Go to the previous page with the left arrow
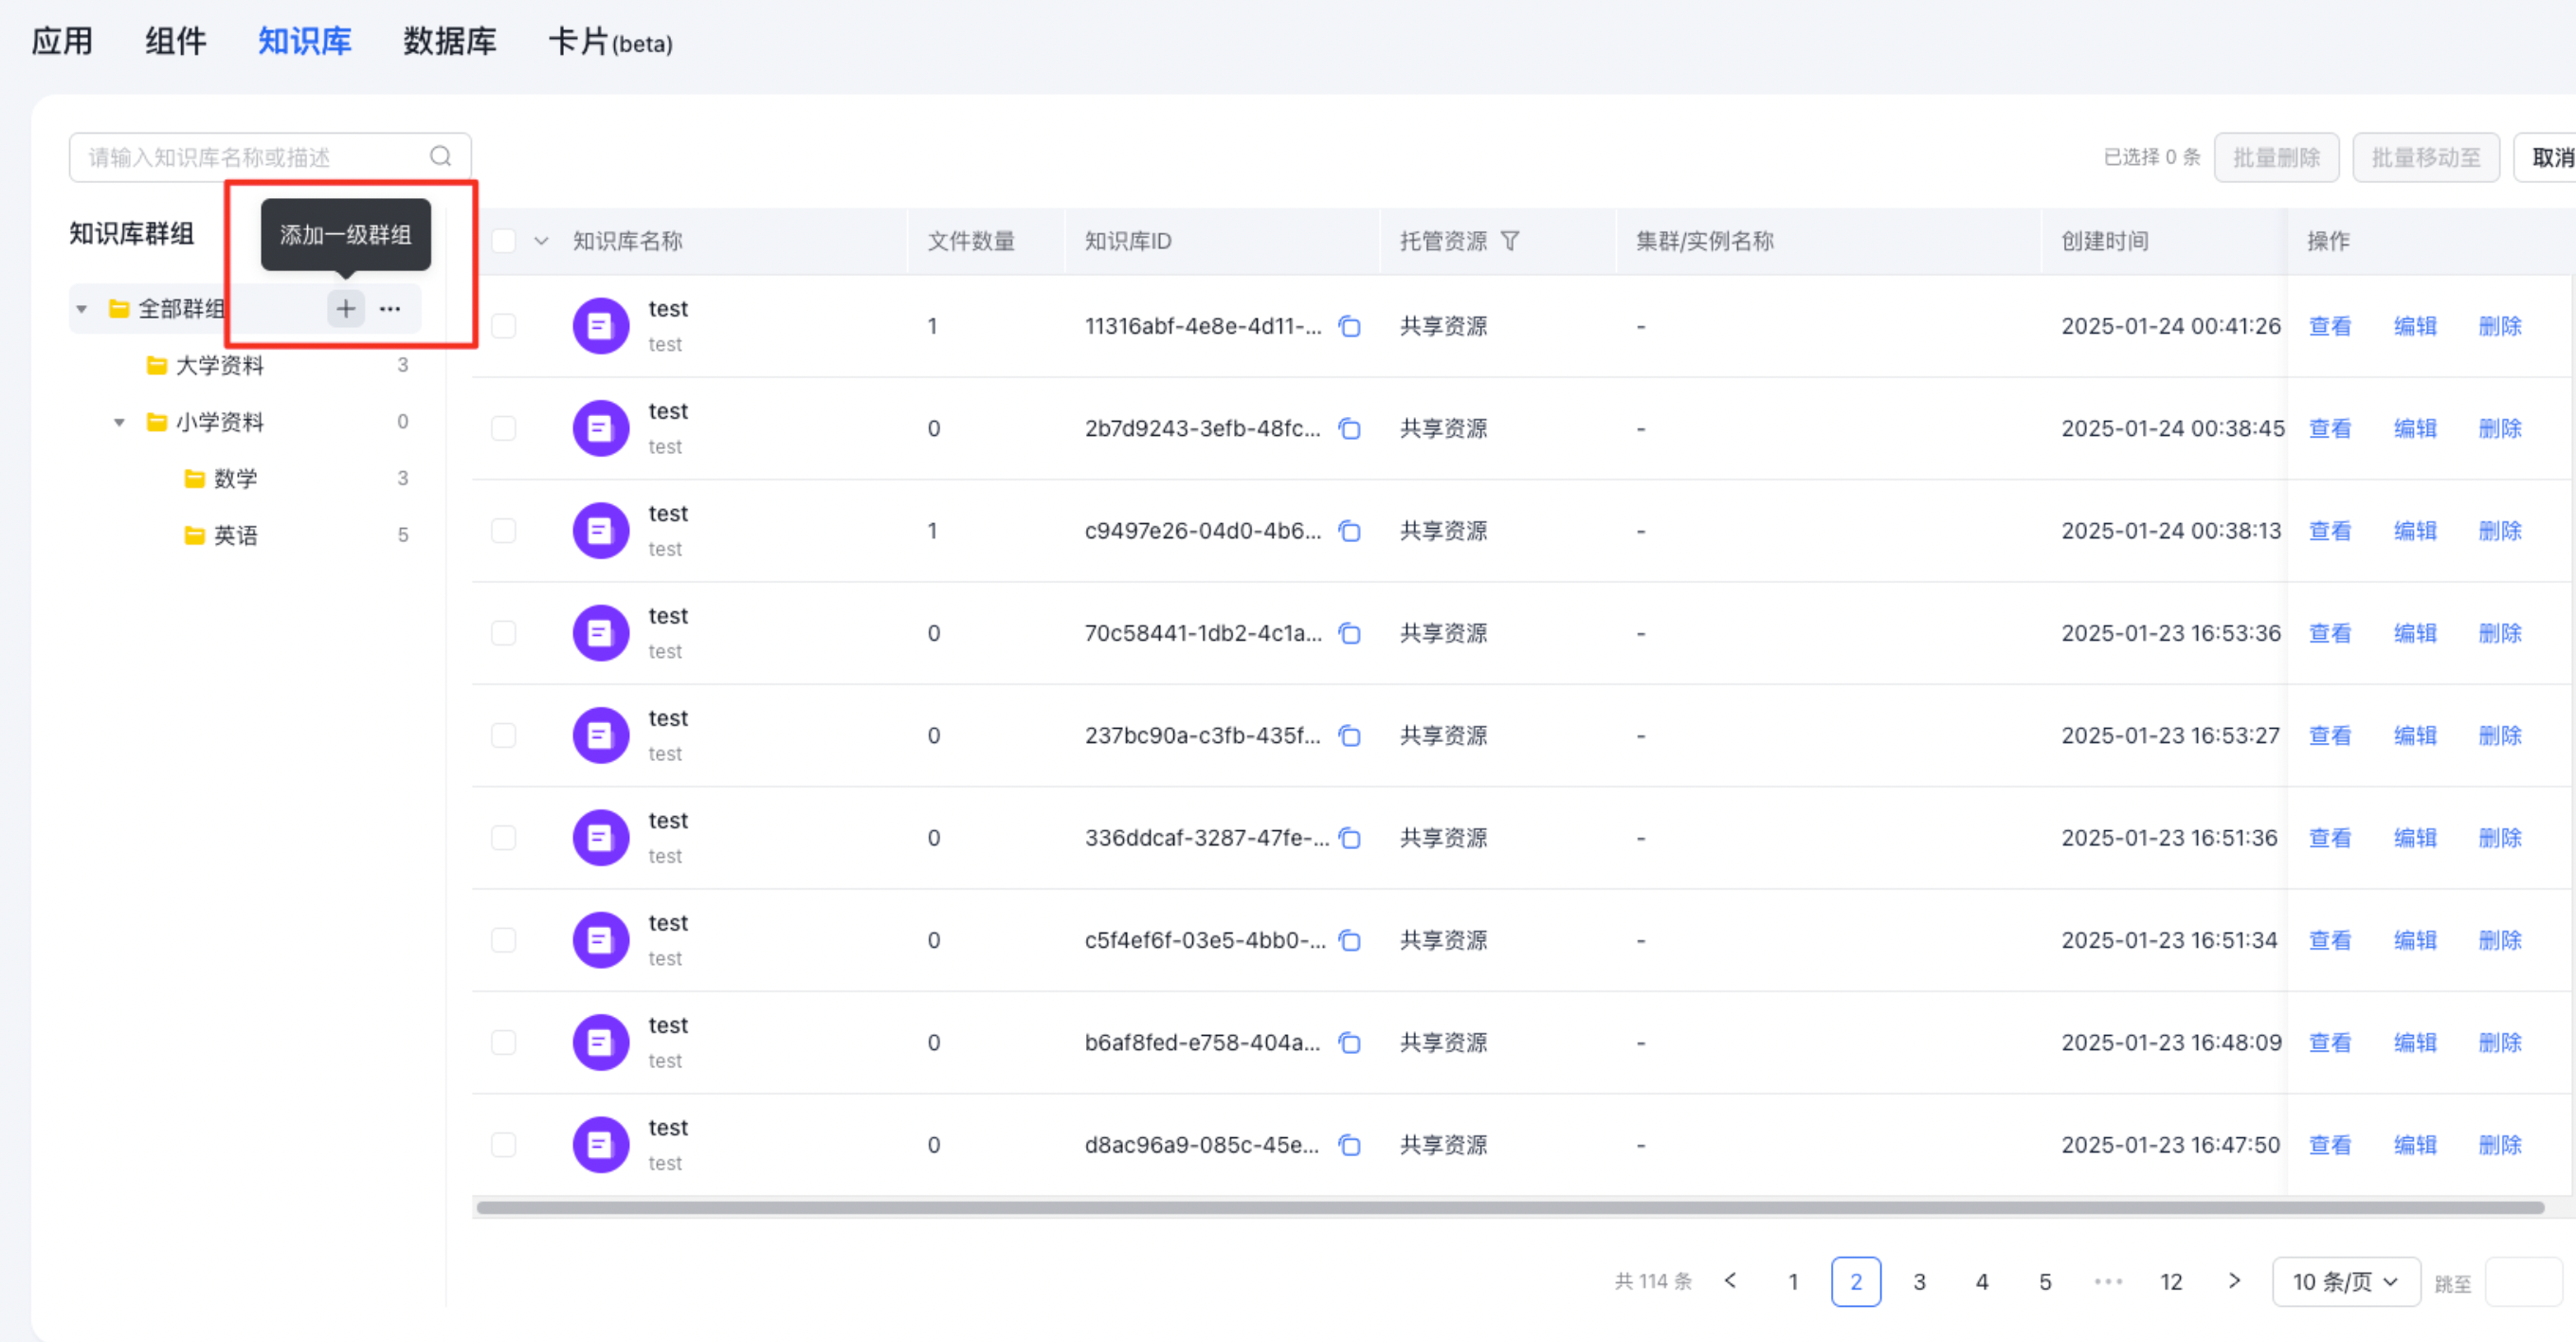Image resolution: width=2576 pixels, height=1342 pixels. [x=1730, y=1281]
